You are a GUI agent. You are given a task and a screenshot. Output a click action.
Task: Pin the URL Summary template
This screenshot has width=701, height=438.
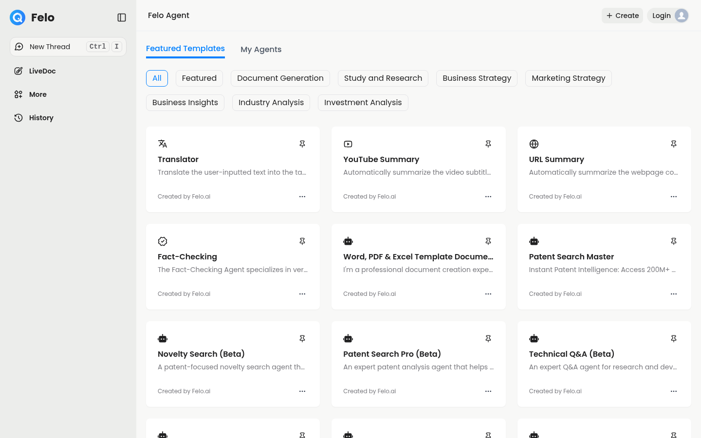674,144
